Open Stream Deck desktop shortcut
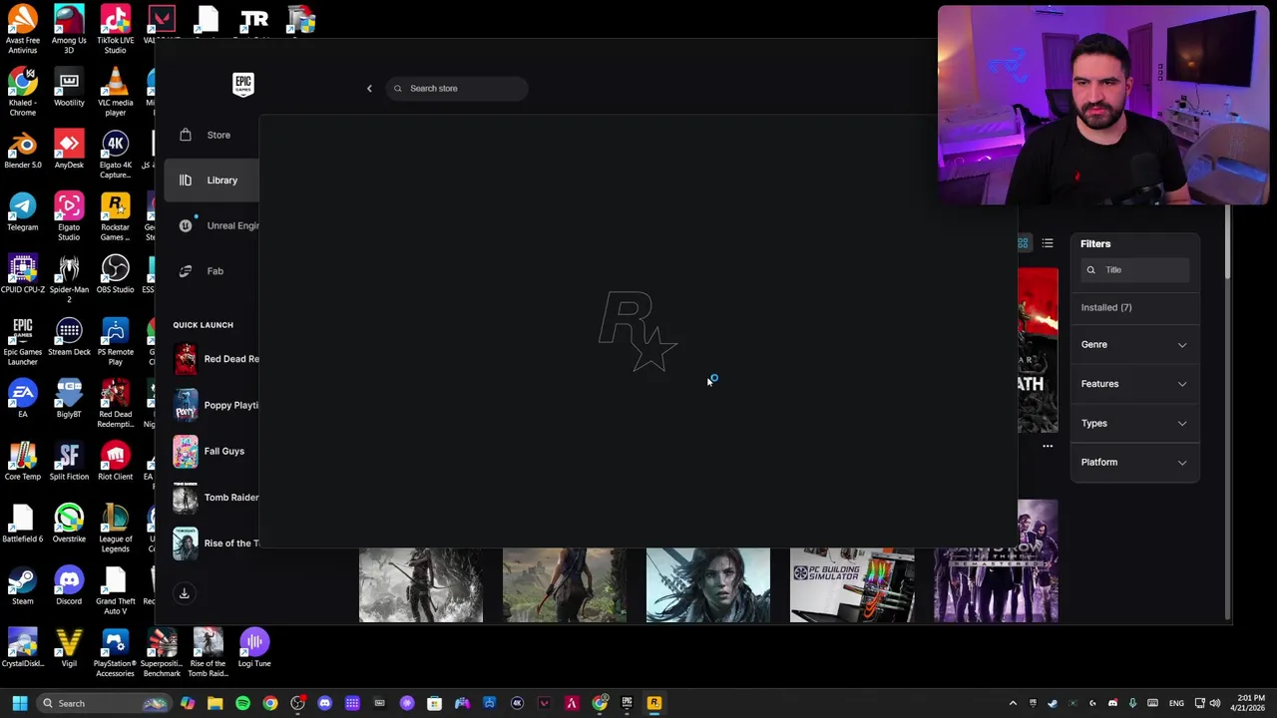Screen dimensions: 1277x718 69,337
